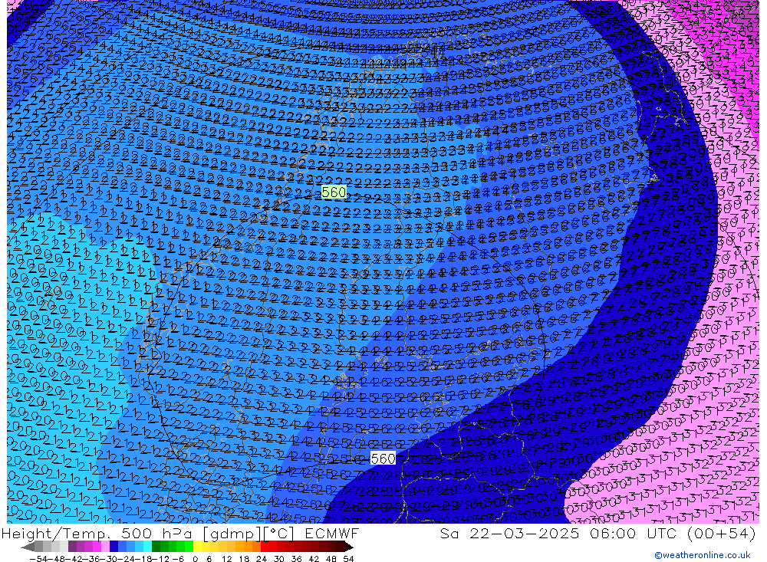Click the right arrow end of color scale
767x562 pixels.
click(348, 547)
